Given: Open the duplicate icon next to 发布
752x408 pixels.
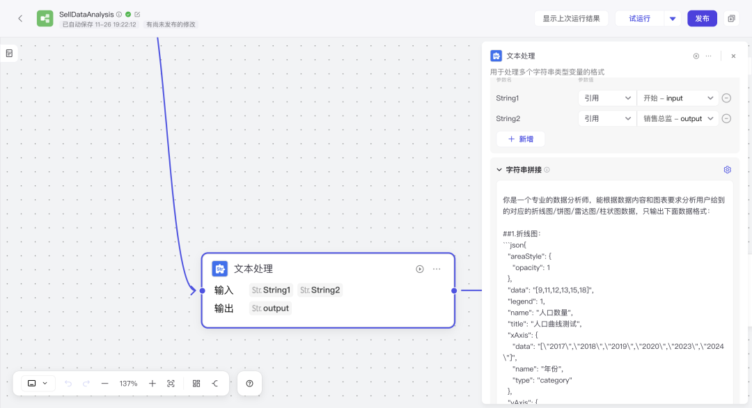Looking at the screenshot, I should coord(731,19).
